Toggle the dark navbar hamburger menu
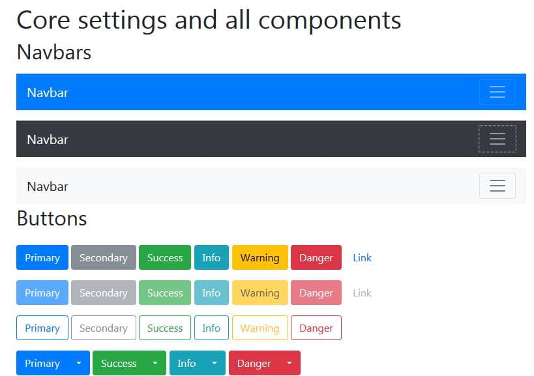 click(497, 139)
